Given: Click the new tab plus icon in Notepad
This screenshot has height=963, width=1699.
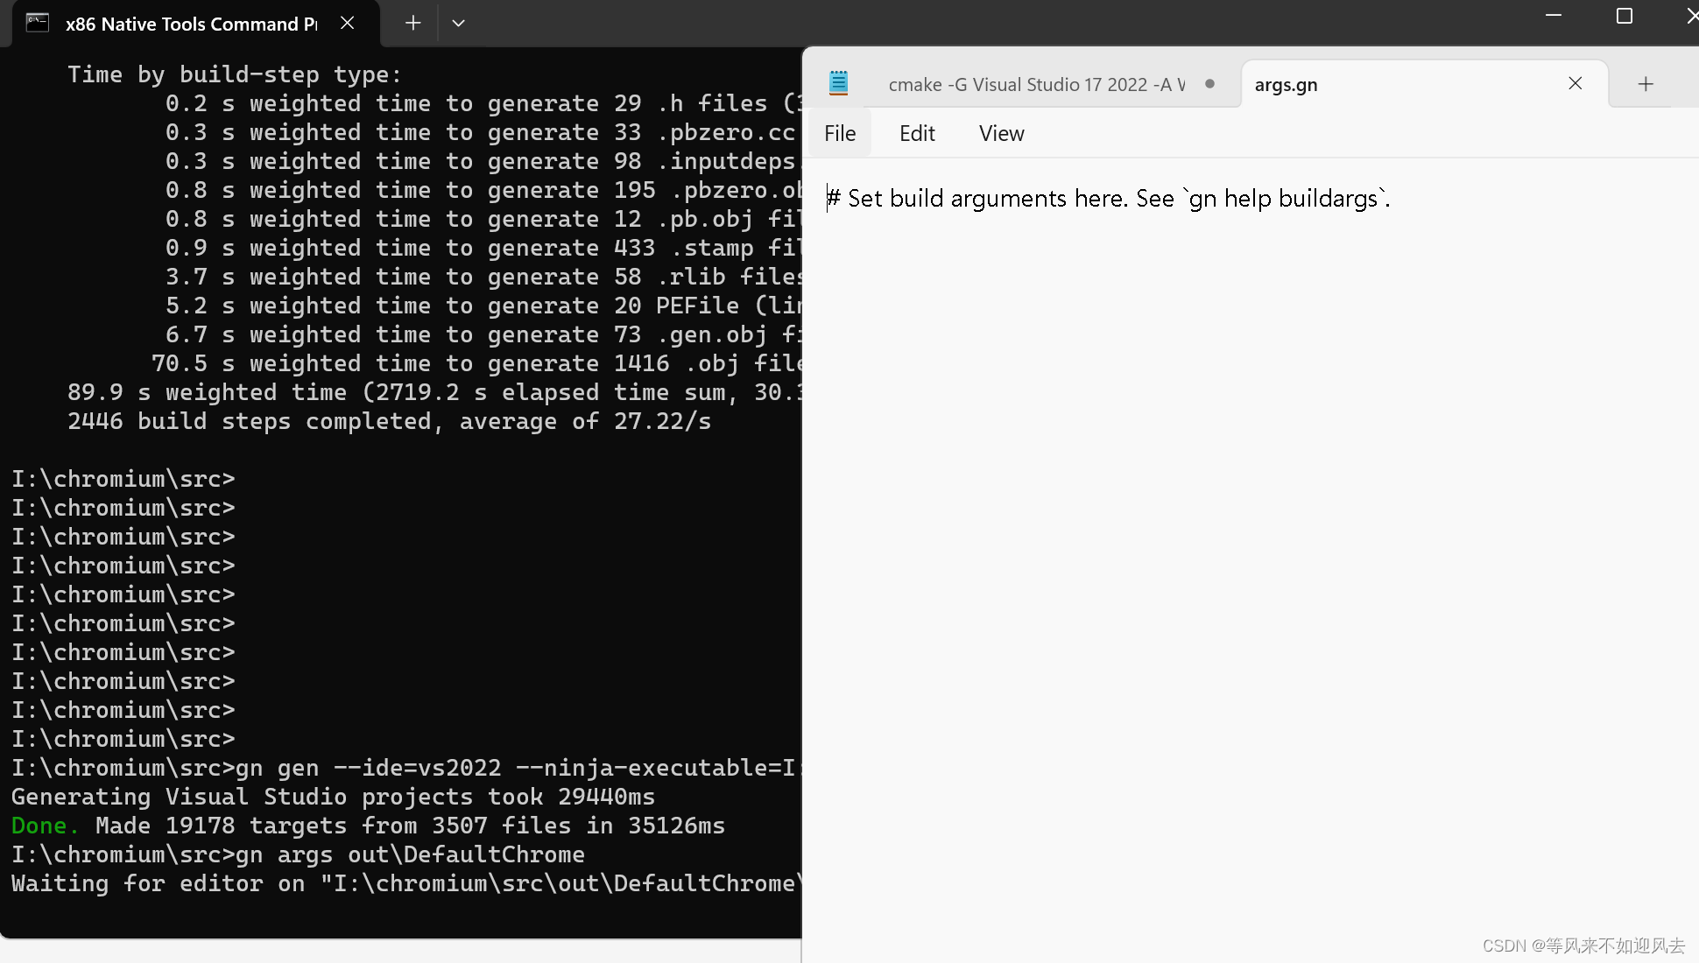Looking at the screenshot, I should click(x=1646, y=83).
